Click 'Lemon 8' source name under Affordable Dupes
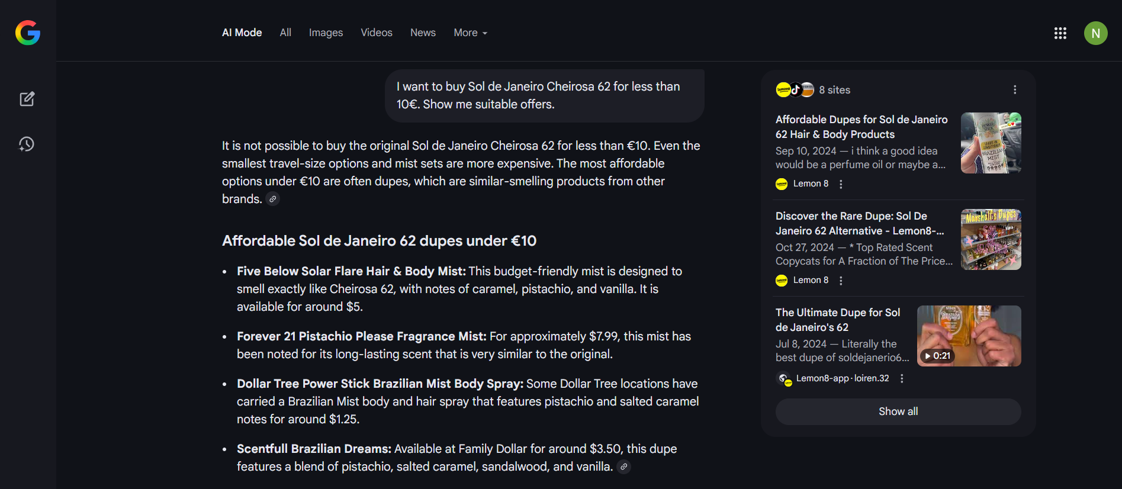The width and height of the screenshot is (1122, 489). (811, 184)
